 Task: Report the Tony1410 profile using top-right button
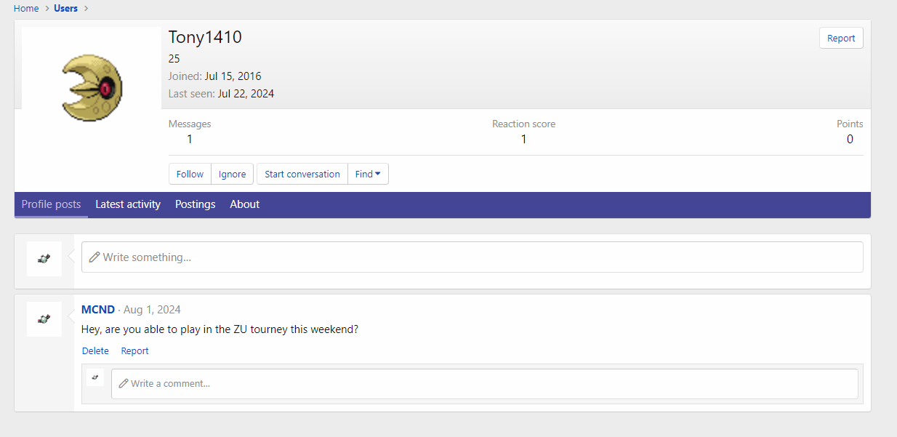coord(840,39)
